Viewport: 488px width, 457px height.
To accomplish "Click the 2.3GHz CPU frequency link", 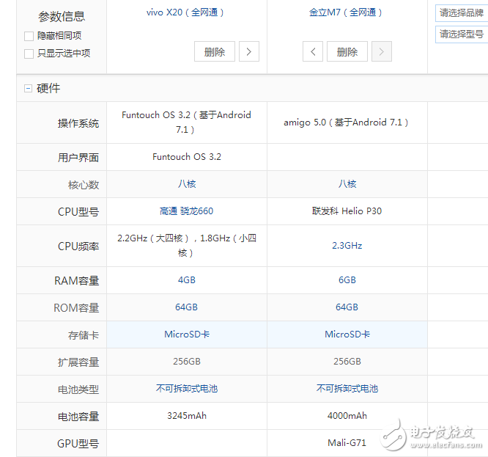I will click(347, 246).
